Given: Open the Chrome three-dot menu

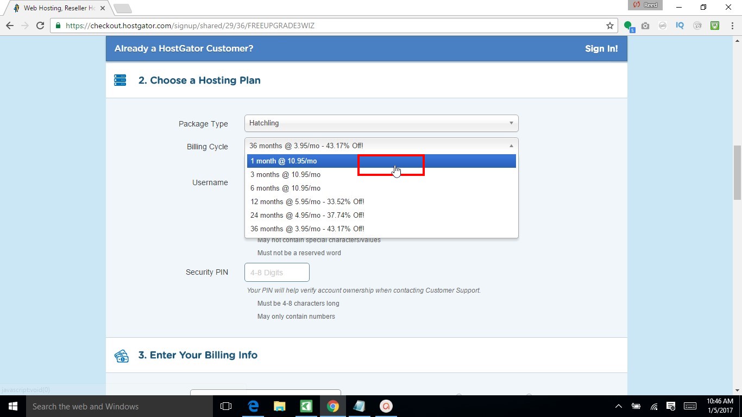Looking at the screenshot, I should pos(732,26).
